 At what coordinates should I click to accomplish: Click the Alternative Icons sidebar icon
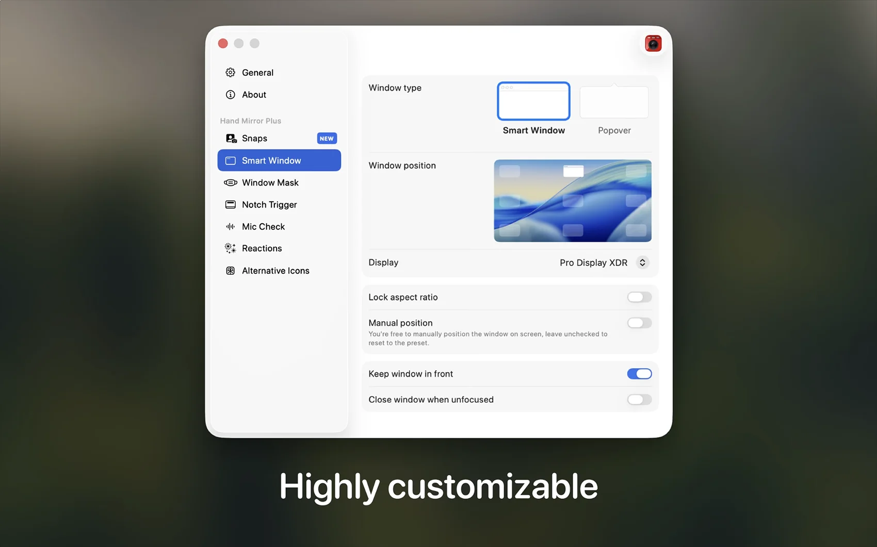coord(230,271)
